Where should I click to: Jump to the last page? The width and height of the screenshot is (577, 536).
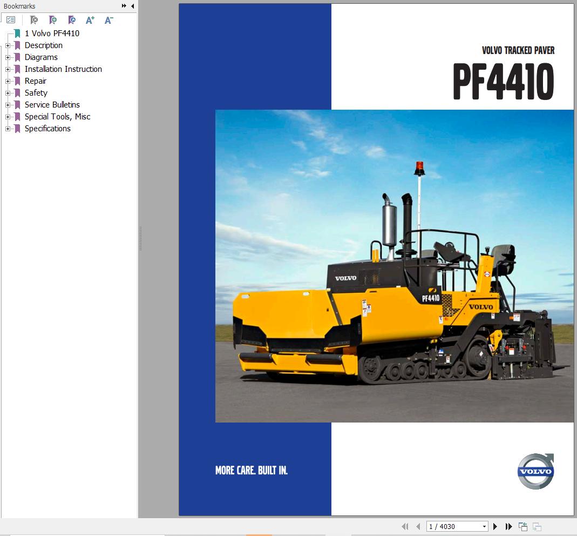pos(508,526)
